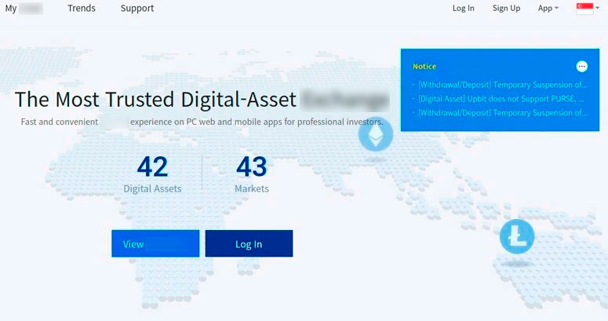
Task: Click the Litecoin coin icon on map
Action: click(x=516, y=236)
